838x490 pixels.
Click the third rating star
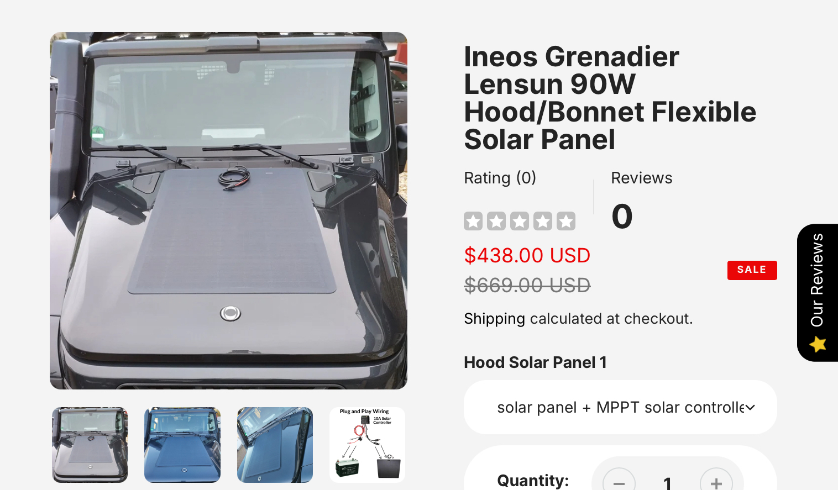point(520,221)
